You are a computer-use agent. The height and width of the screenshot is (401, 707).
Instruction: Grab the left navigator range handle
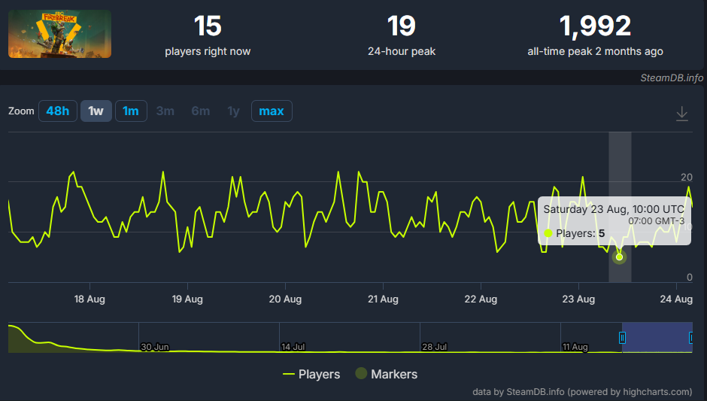point(622,337)
